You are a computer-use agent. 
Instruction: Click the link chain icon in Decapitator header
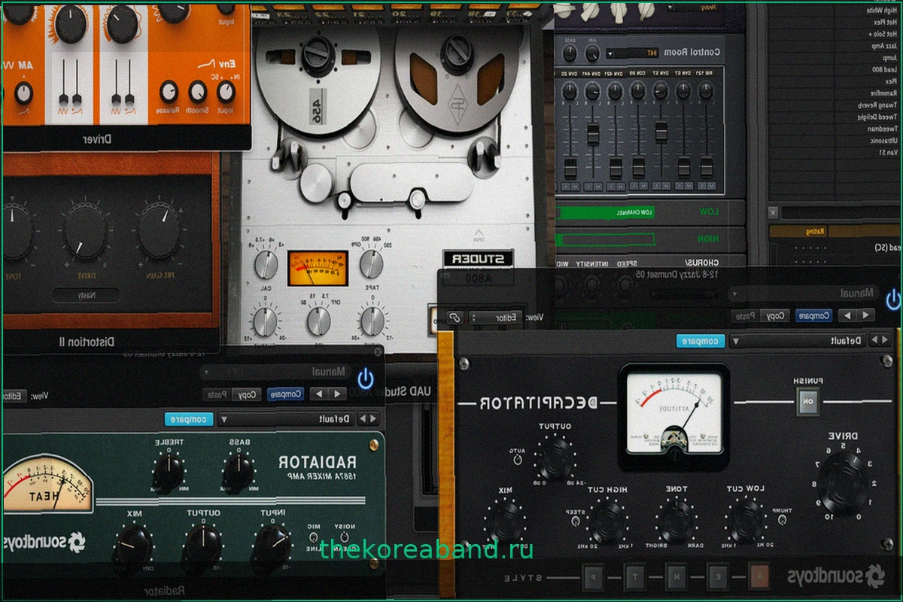[454, 318]
